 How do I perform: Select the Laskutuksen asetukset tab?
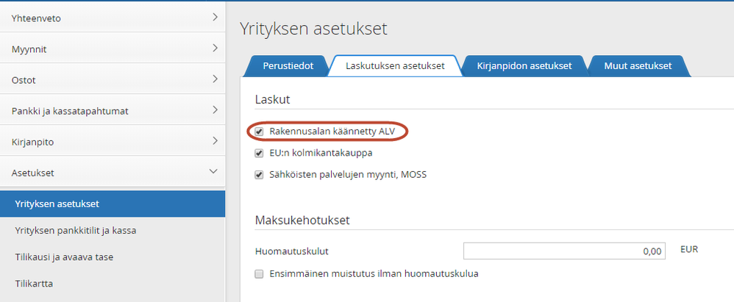[395, 66]
